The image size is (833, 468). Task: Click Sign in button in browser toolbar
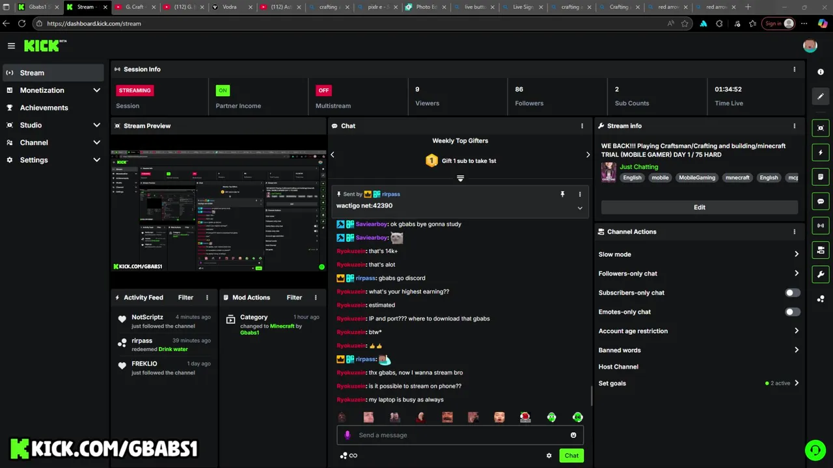click(x=780, y=23)
